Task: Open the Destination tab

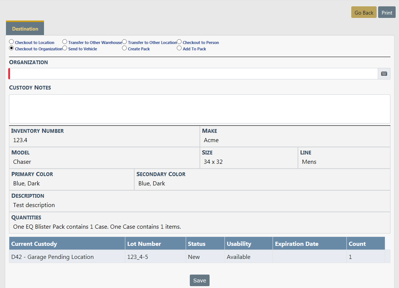Action: click(x=25, y=29)
